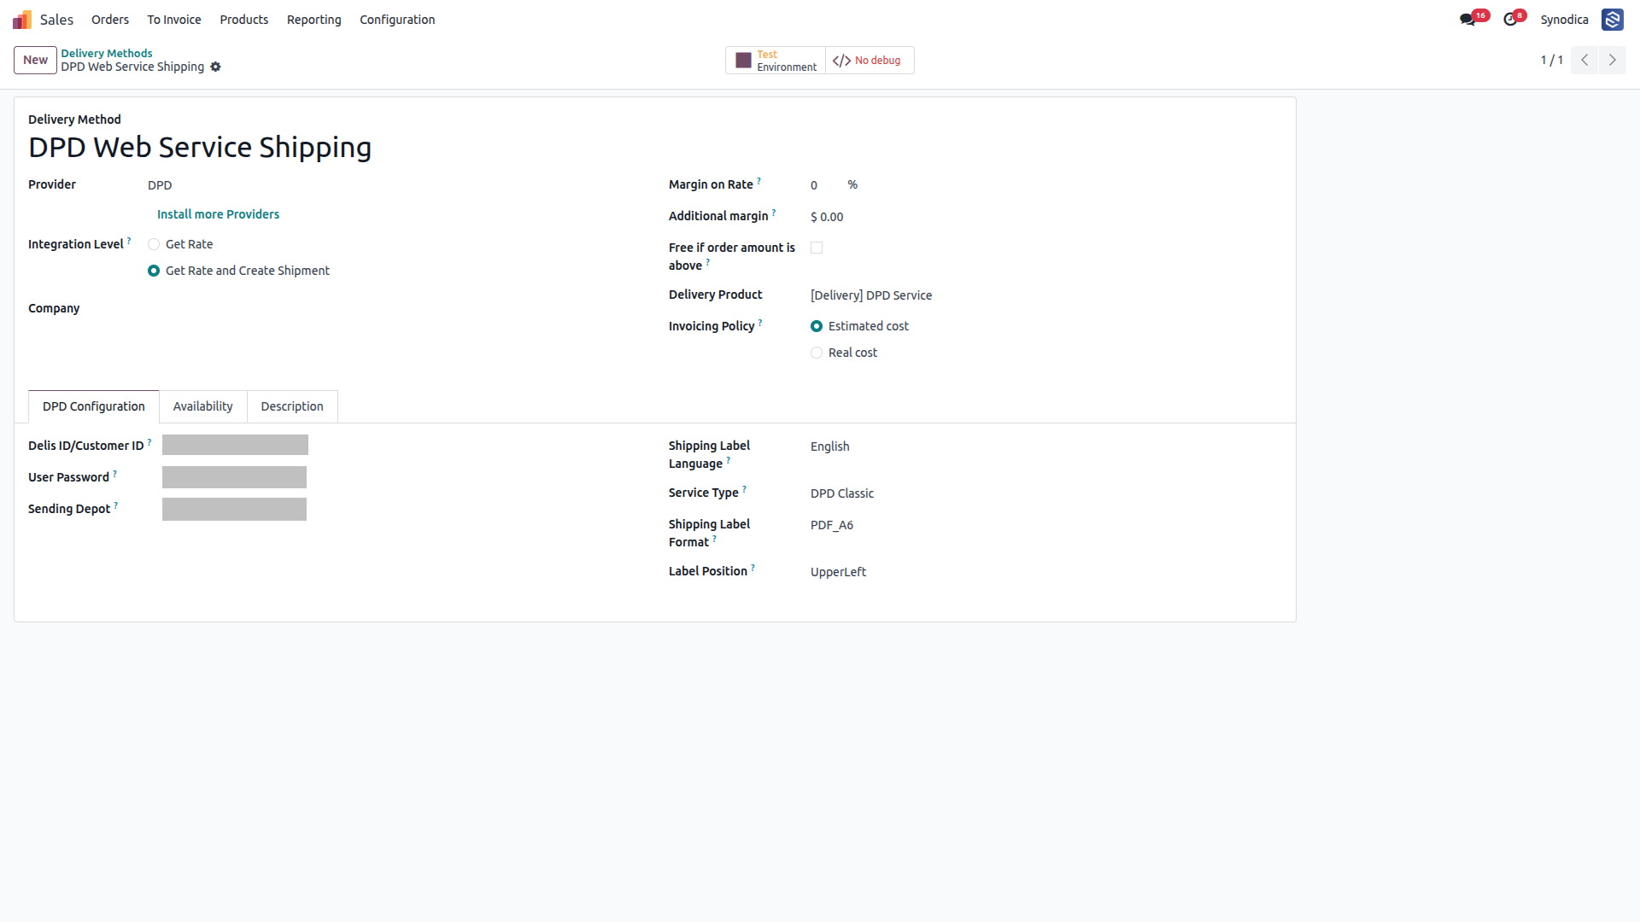The height and width of the screenshot is (922, 1640).
Task: Show help tooltip for Delis ID/Customer ID
Action: click(149, 442)
